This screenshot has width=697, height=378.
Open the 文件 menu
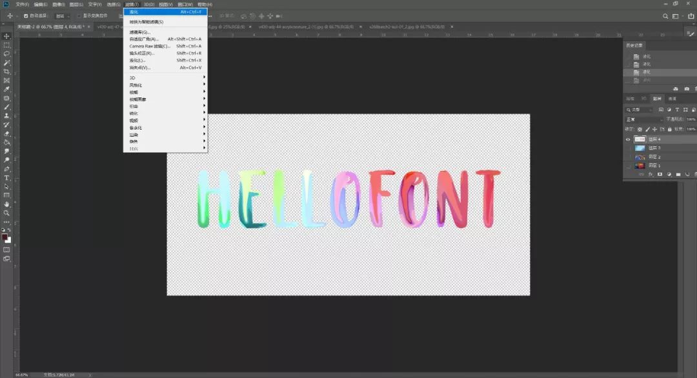tap(22, 5)
